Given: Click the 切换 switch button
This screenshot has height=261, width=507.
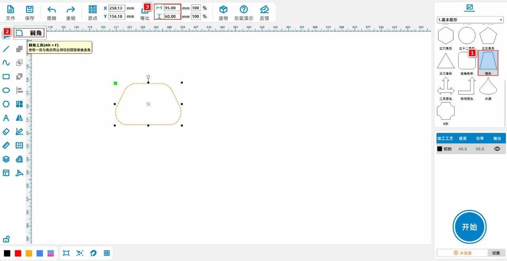Looking at the screenshot, I should point(496,253).
